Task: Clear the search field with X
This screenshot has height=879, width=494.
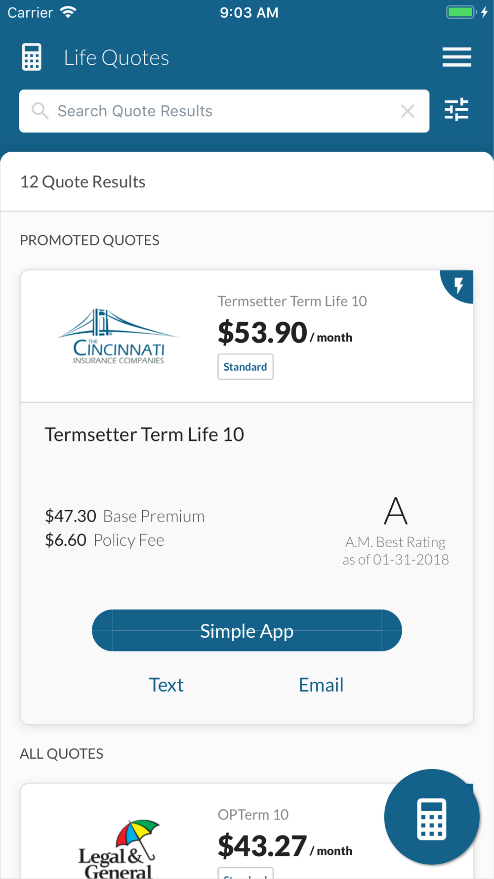Action: pos(408,111)
